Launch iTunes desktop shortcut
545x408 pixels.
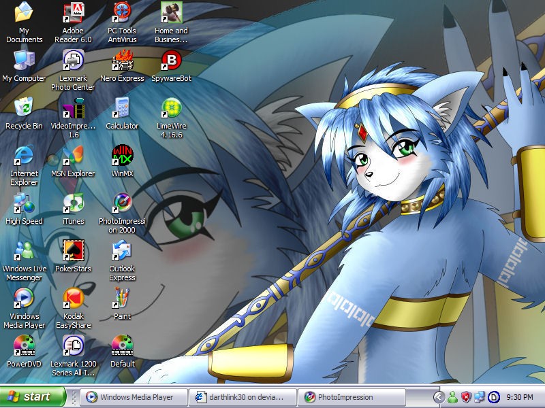[x=73, y=203]
